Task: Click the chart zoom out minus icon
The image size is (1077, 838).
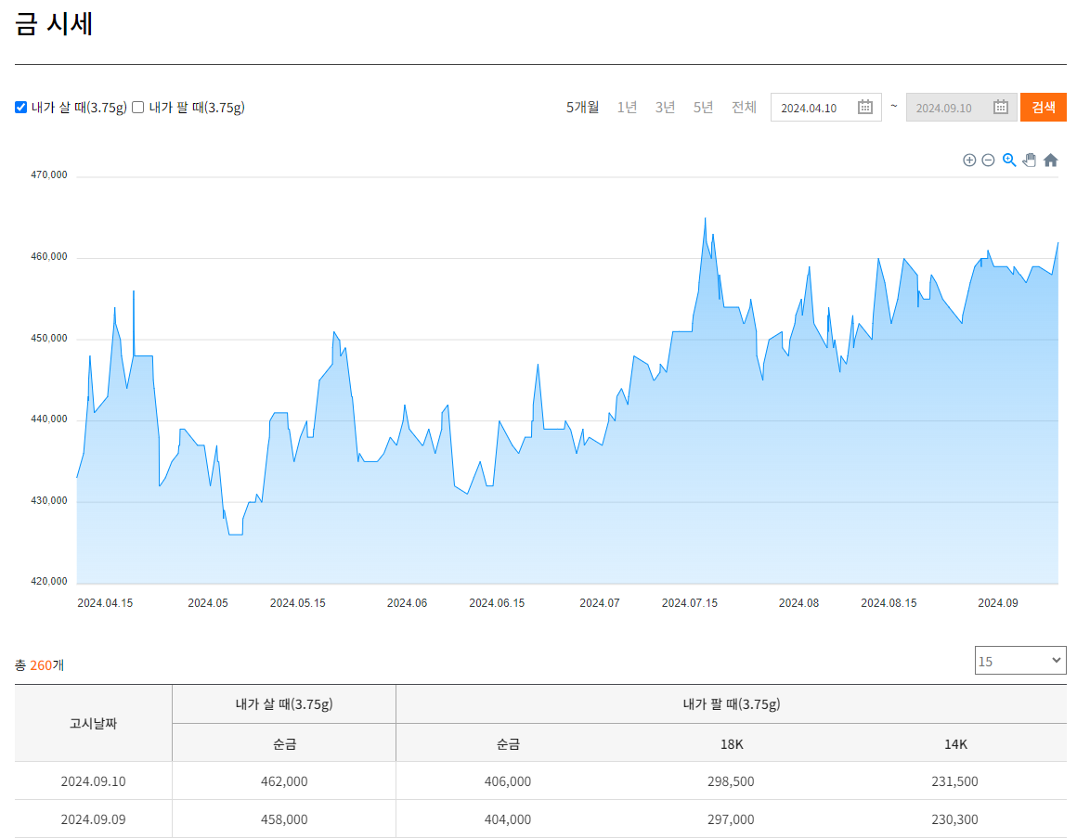Action: [x=989, y=160]
